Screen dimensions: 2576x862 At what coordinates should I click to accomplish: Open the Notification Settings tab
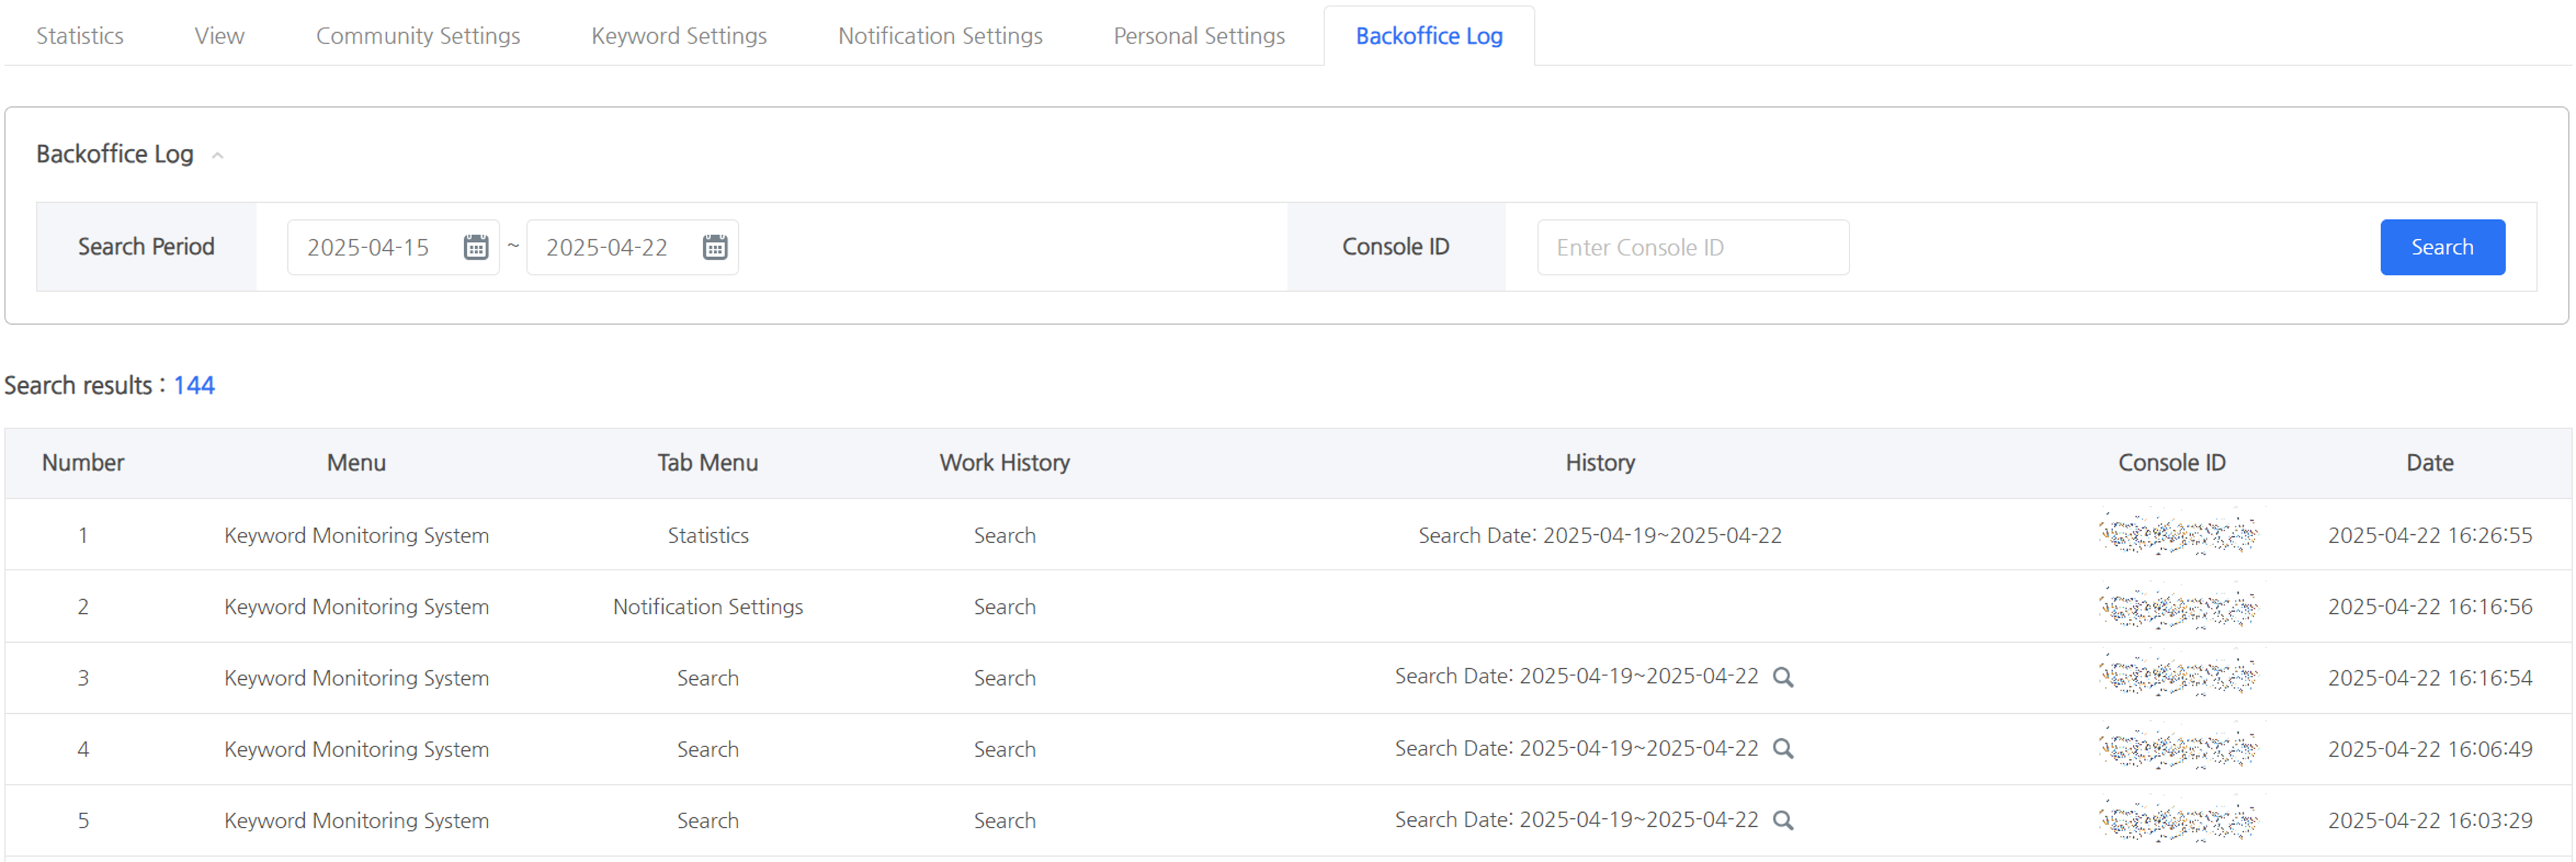click(x=940, y=36)
